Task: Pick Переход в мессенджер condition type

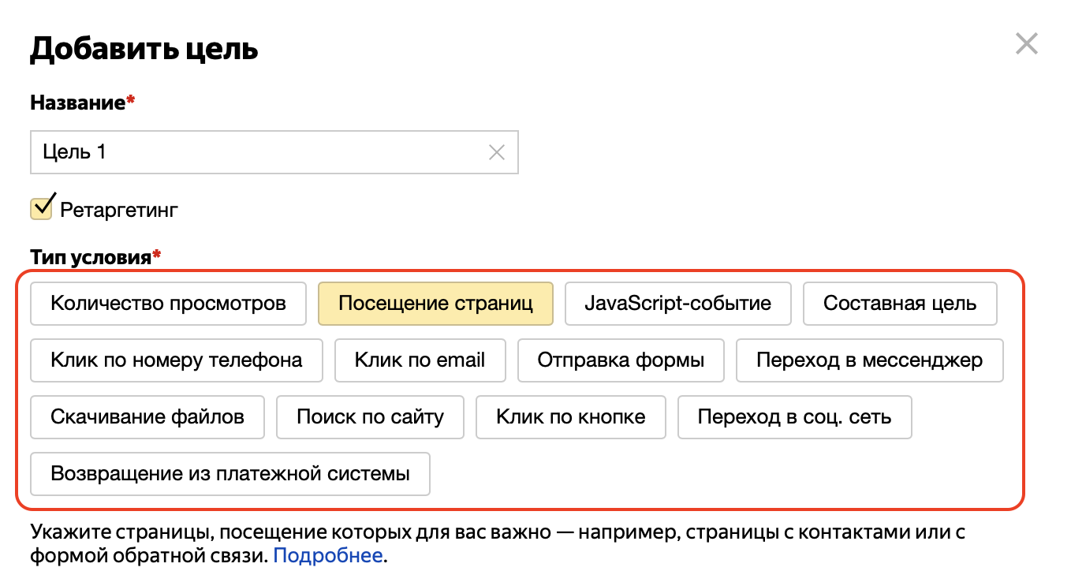Action: (x=870, y=360)
